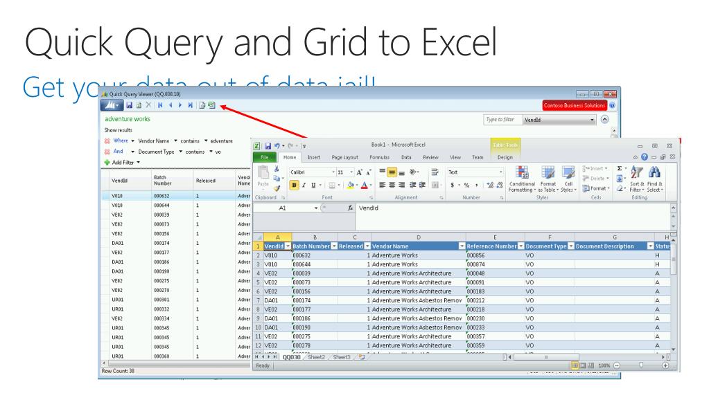Click the Export to Excel icon in Quick Query Viewer
This screenshot has width=709, height=398.
pos(211,105)
